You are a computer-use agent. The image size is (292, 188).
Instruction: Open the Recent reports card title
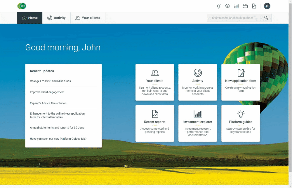click(155, 122)
